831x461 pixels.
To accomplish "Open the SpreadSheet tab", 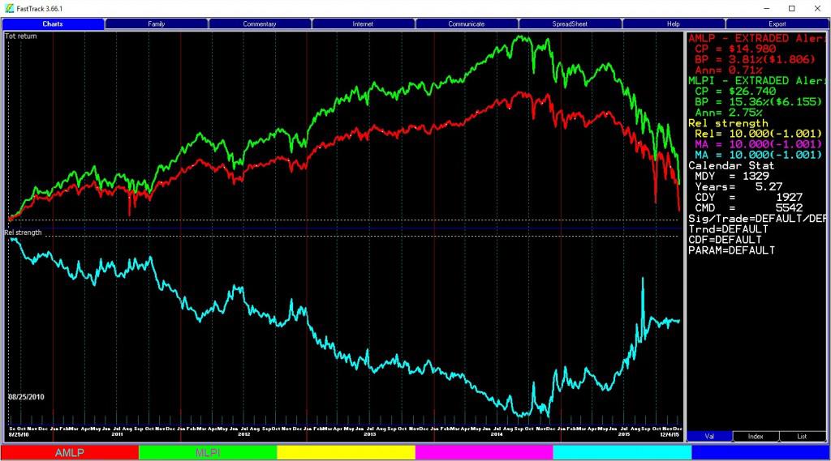I will (x=570, y=23).
